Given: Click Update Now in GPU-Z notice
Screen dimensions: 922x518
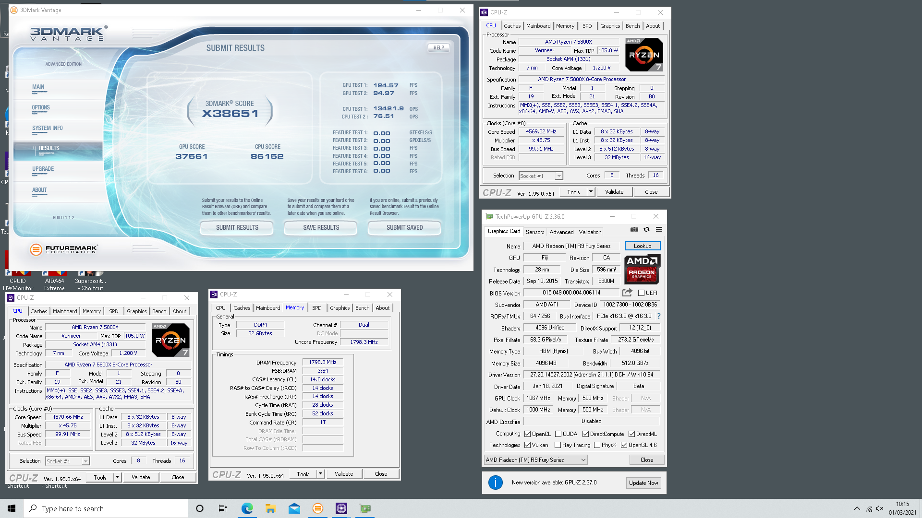Looking at the screenshot, I should pos(643,483).
